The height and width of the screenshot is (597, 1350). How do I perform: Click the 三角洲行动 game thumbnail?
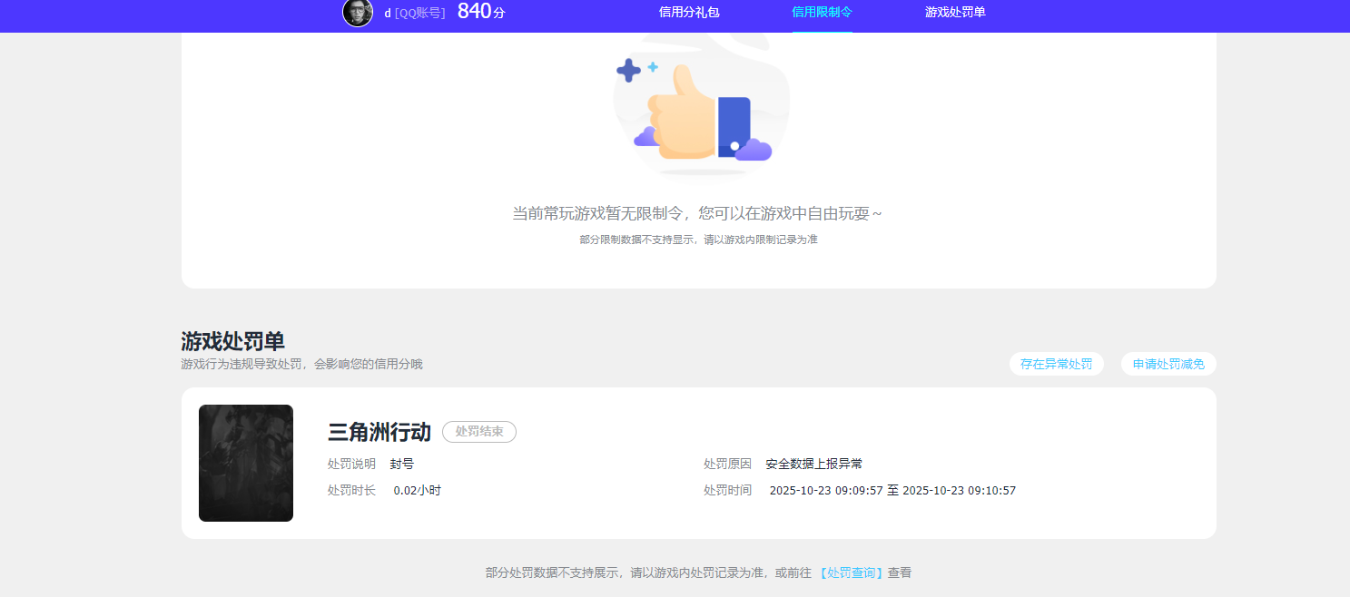(246, 463)
